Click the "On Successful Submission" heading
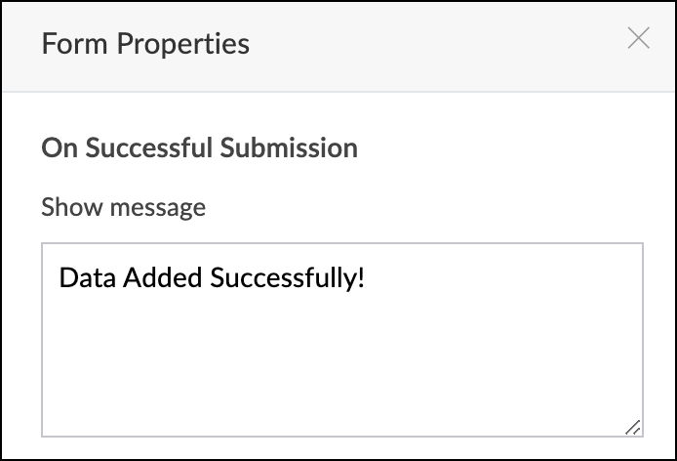Viewport: 677px width, 461px height. tap(199, 148)
